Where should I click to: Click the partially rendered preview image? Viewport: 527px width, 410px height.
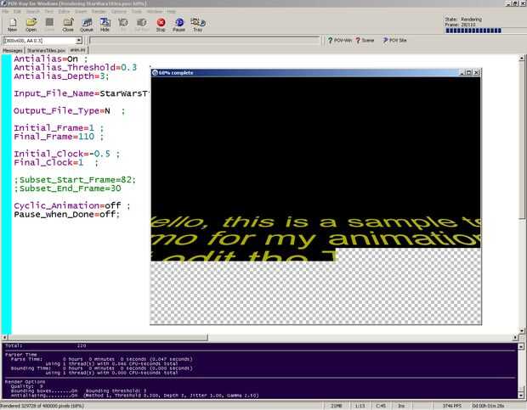click(x=315, y=200)
